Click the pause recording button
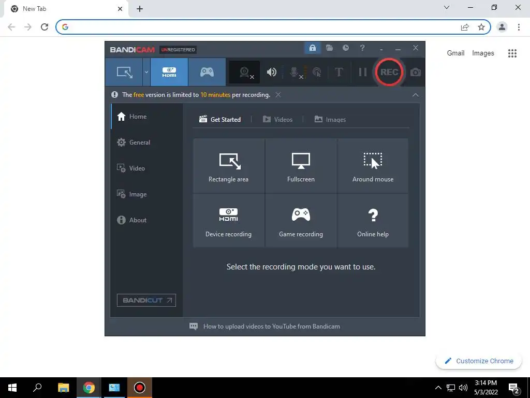The image size is (530, 398). point(363,72)
